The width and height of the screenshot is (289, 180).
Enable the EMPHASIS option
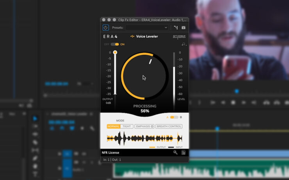tap(144, 126)
